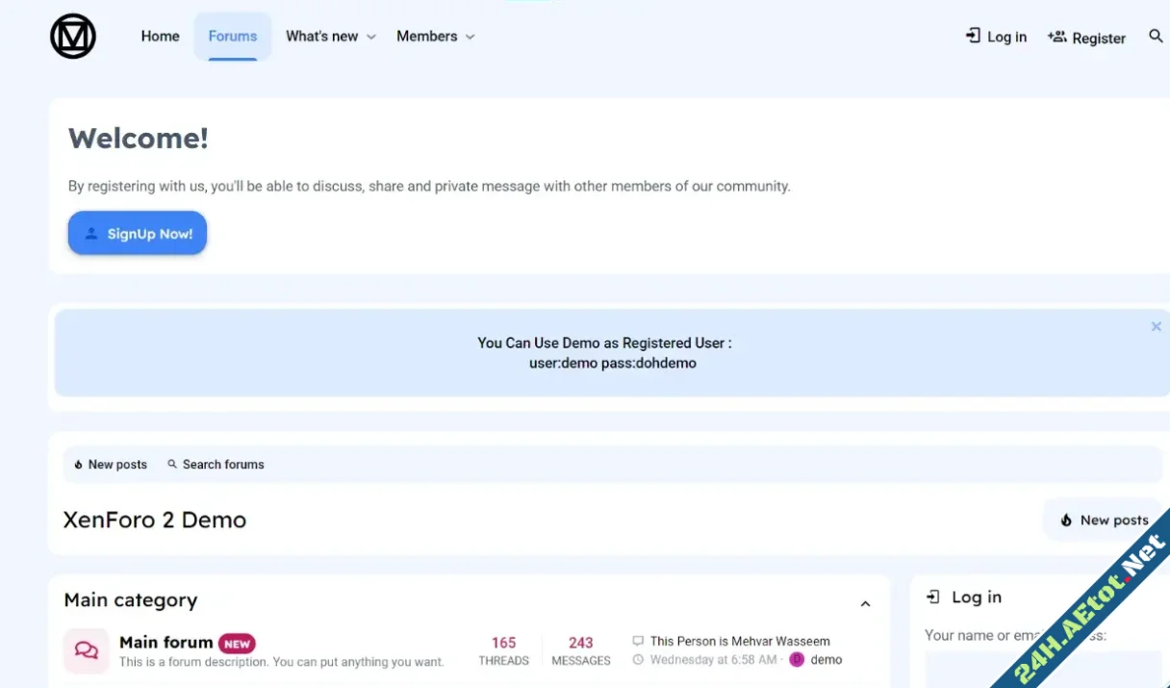Click the Main forum chat bubble icon
The width and height of the screenshot is (1170, 688).
click(x=87, y=650)
